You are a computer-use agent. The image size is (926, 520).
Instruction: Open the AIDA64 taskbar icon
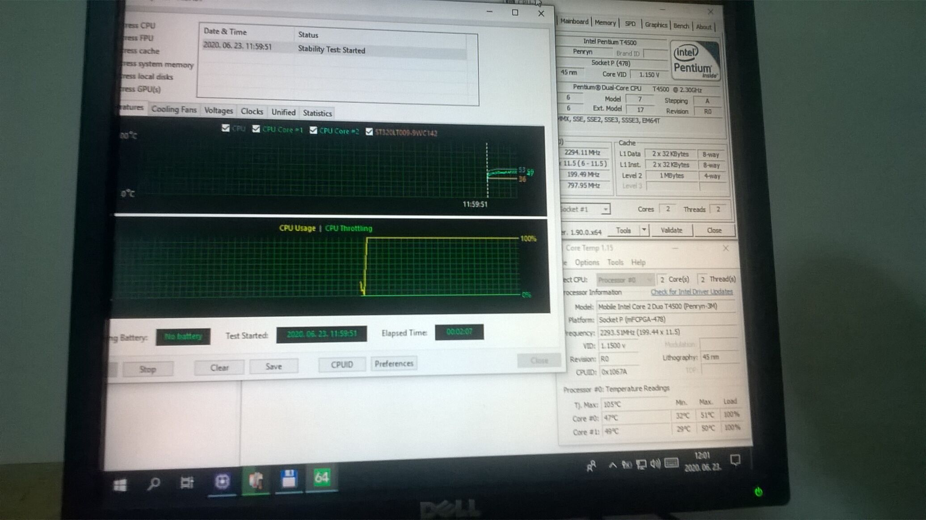coord(321,478)
